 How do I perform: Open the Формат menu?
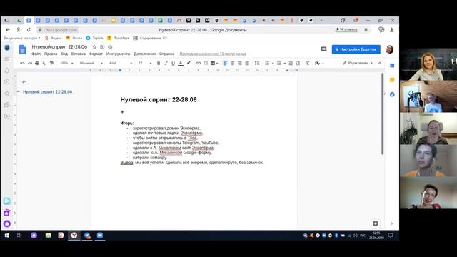[96, 54]
